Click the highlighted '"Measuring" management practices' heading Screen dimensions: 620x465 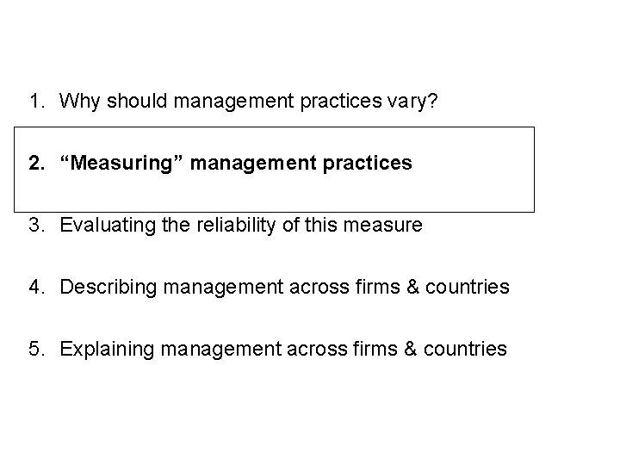(x=236, y=163)
